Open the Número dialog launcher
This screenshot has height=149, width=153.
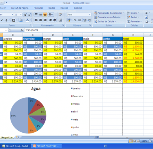(x=90, y=25)
